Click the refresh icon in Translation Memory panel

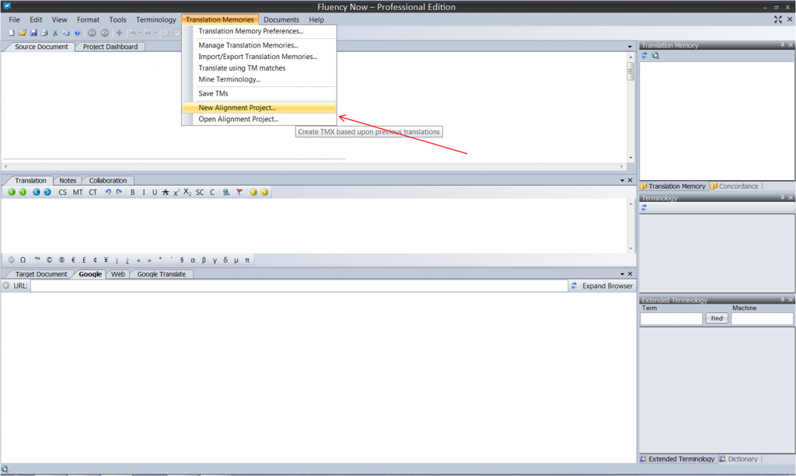click(x=644, y=56)
